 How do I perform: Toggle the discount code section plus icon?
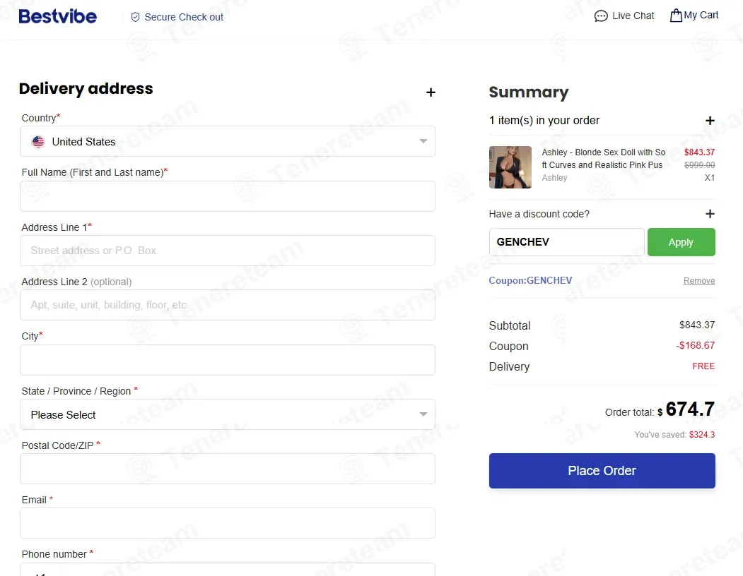pos(710,214)
